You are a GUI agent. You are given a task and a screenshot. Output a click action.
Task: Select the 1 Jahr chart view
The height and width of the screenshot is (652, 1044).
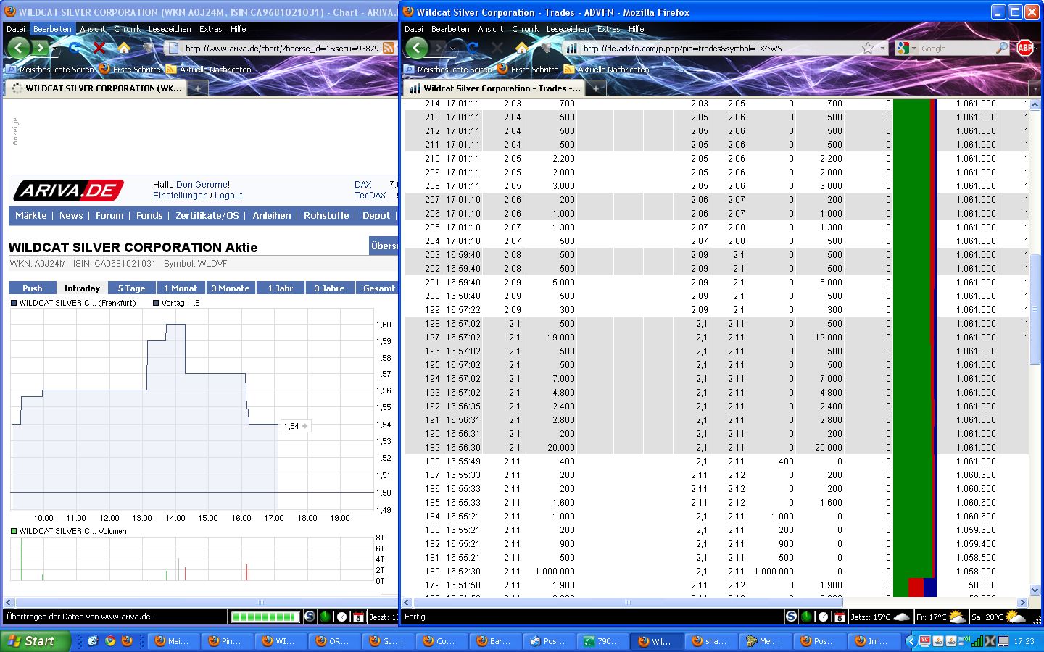coord(281,288)
